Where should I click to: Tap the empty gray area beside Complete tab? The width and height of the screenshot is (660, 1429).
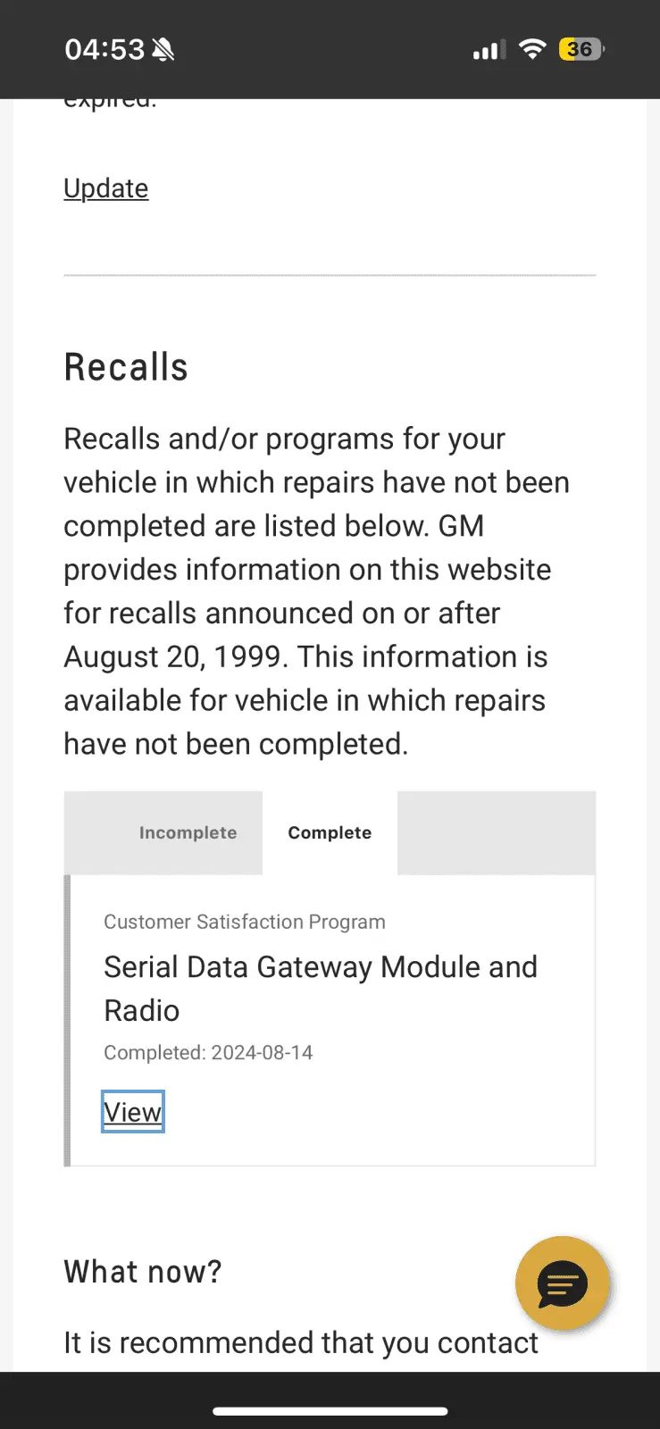coord(497,832)
